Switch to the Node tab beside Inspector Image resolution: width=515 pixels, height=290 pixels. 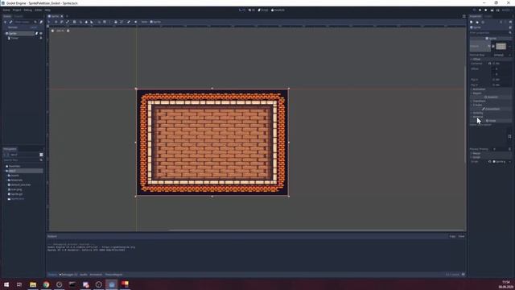pos(488,16)
